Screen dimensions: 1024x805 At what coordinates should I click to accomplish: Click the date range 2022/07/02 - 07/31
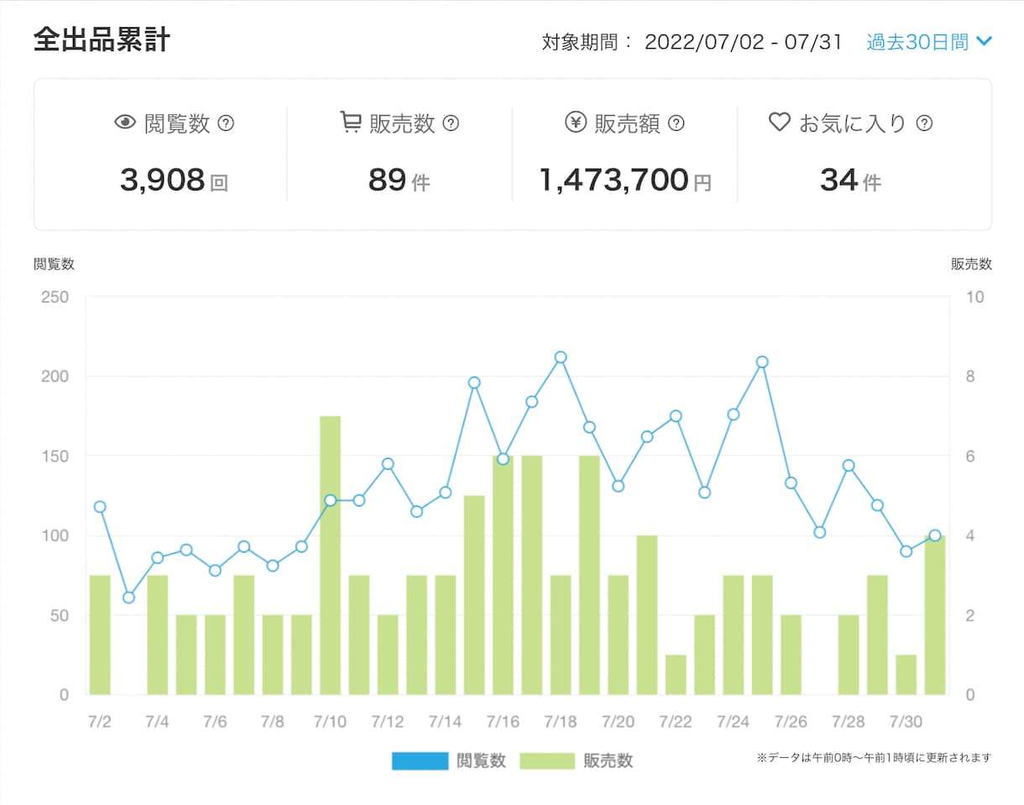pyautogui.click(x=743, y=43)
